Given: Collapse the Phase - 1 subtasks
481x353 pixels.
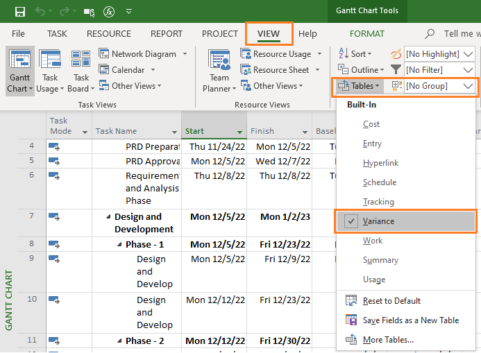Looking at the screenshot, I should point(119,245).
